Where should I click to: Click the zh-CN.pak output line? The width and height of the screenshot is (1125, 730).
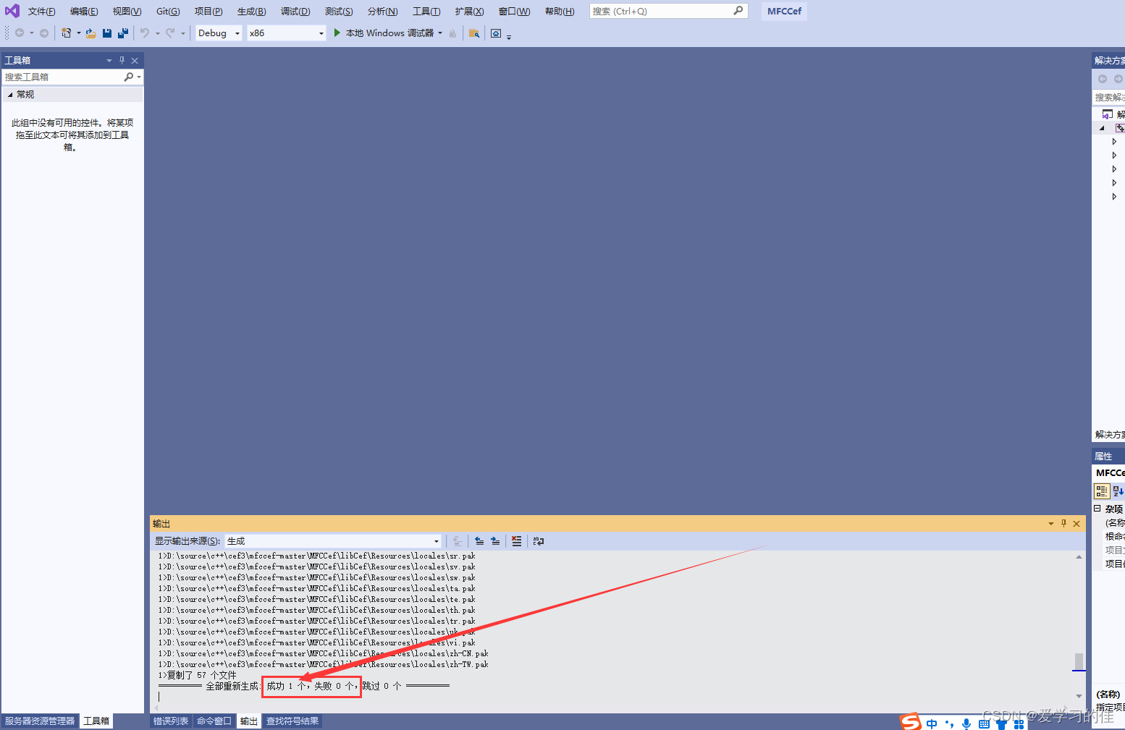coord(324,653)
